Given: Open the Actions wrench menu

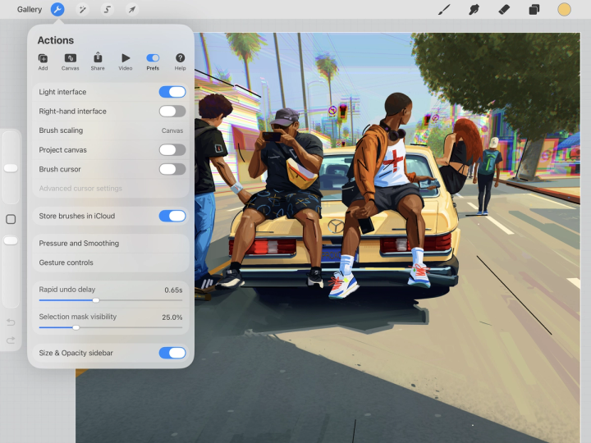Looking at the screenshot, I should point(57,9).
